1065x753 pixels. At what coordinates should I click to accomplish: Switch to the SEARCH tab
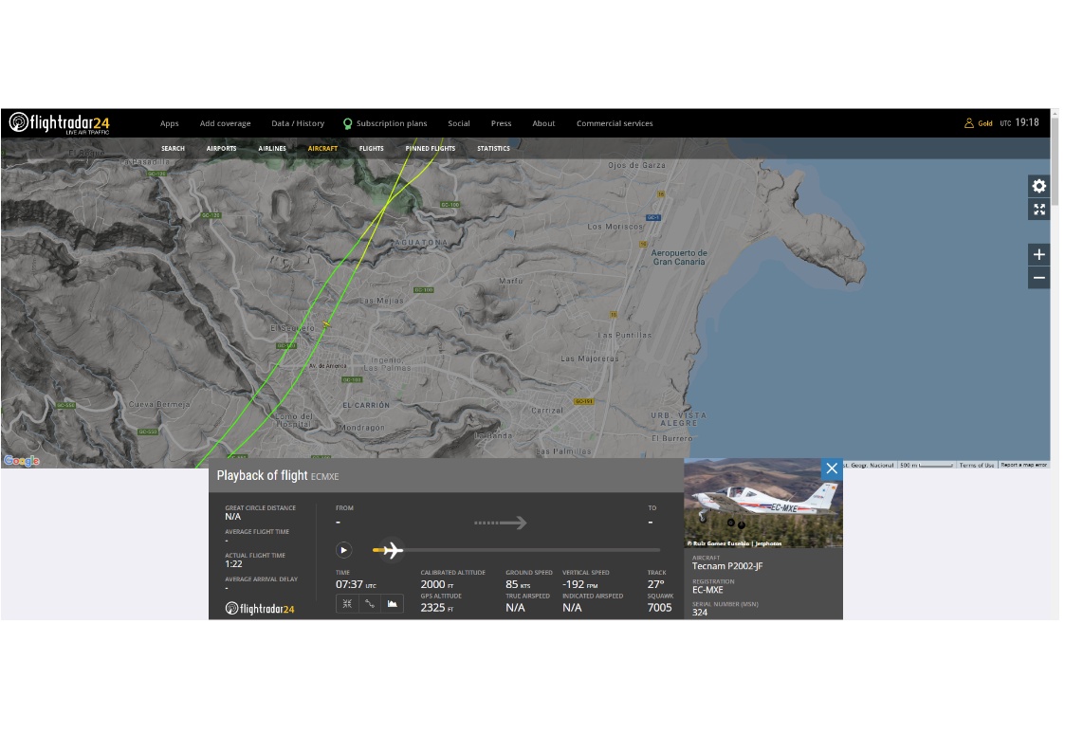pos(173,148)
